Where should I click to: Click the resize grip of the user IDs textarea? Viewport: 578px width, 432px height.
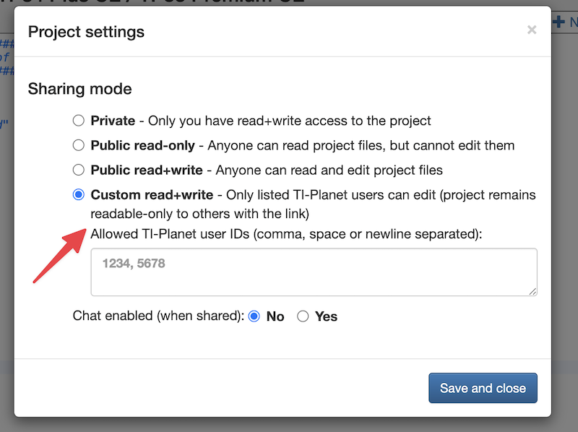(532, 291)
